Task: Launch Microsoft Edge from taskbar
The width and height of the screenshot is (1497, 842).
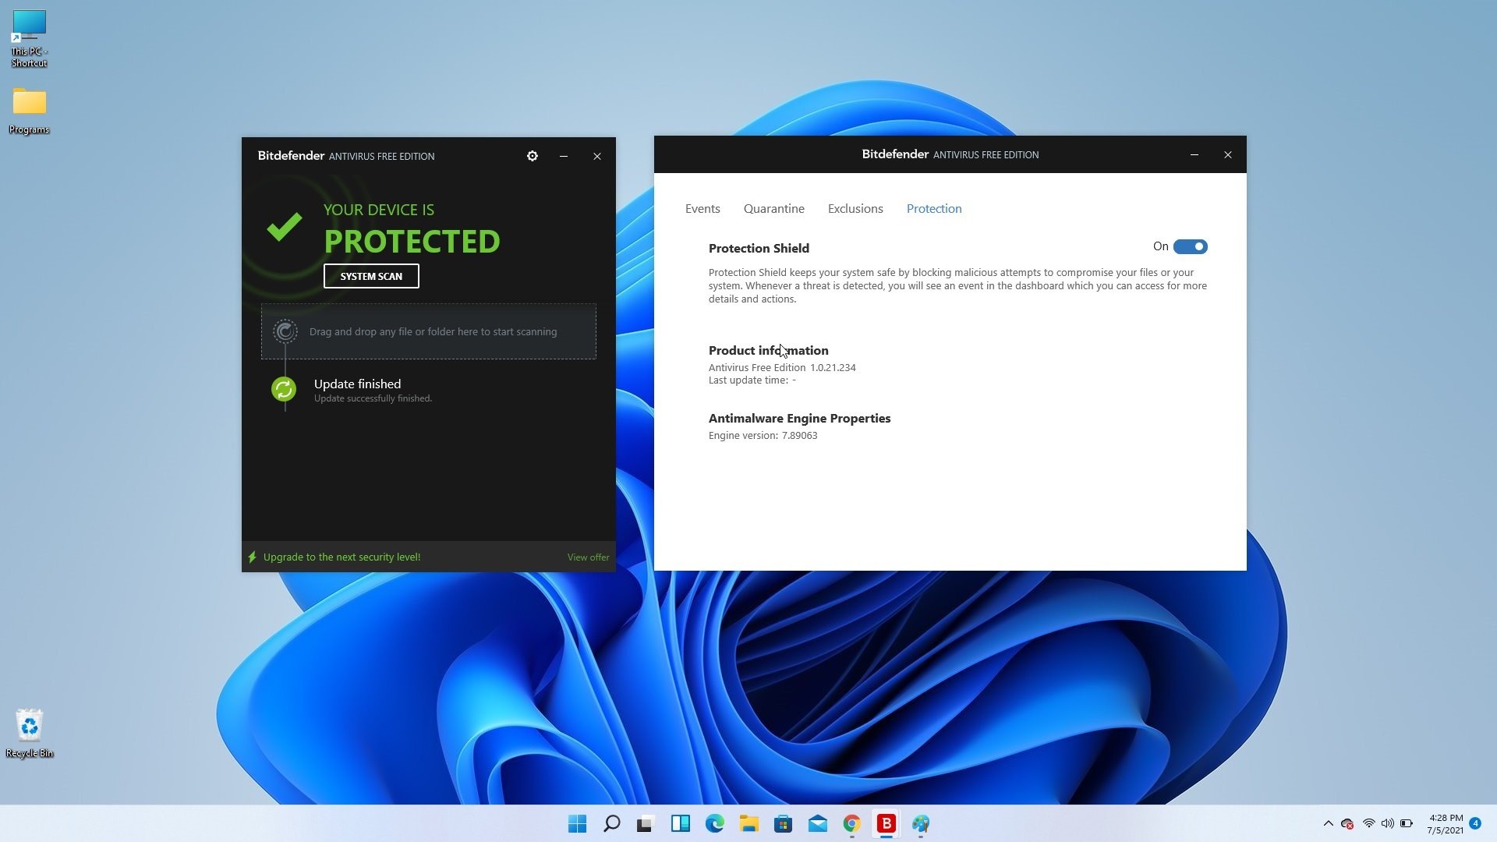Action: click(x=714, y=823)
